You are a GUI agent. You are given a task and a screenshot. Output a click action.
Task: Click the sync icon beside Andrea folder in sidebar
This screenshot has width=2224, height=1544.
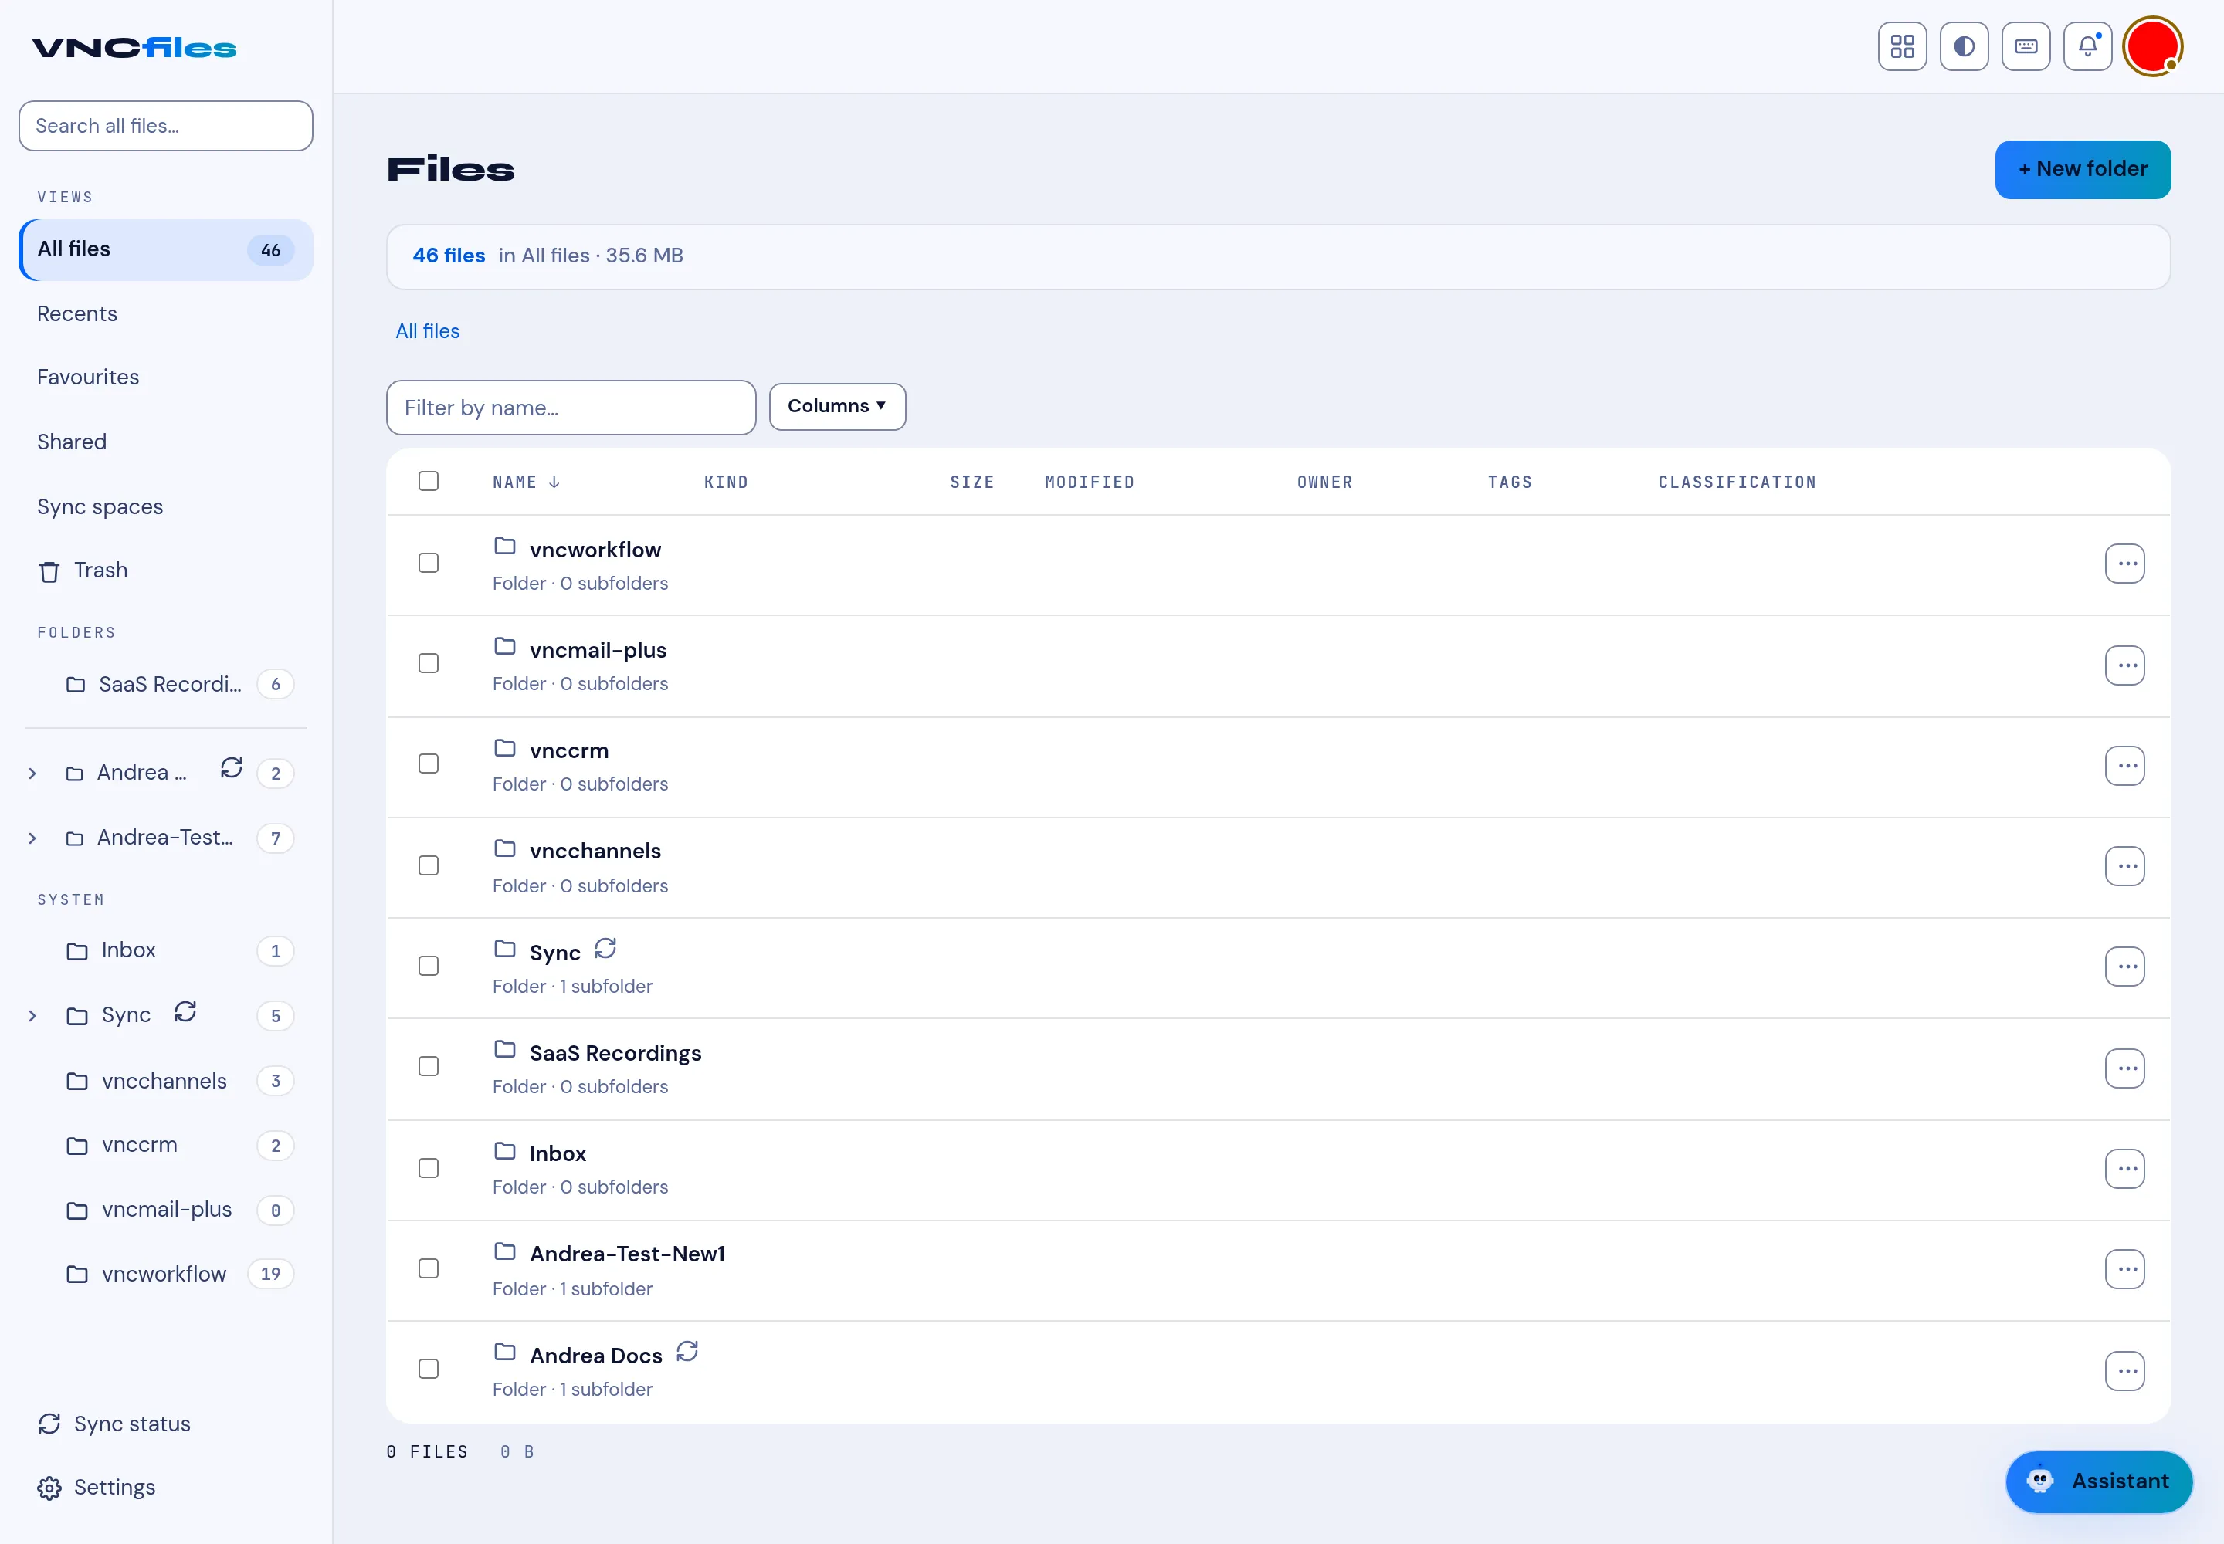[x=232, y=768]
